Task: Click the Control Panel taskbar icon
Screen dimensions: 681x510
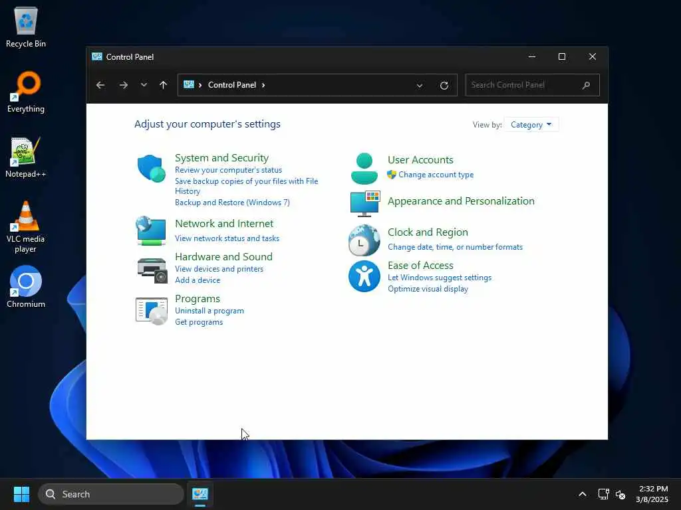Action: tap(200, 494)
